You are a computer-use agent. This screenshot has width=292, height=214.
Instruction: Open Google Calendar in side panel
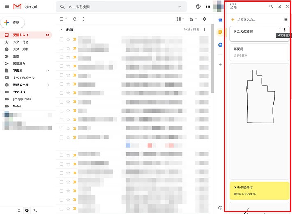[220, 20]
